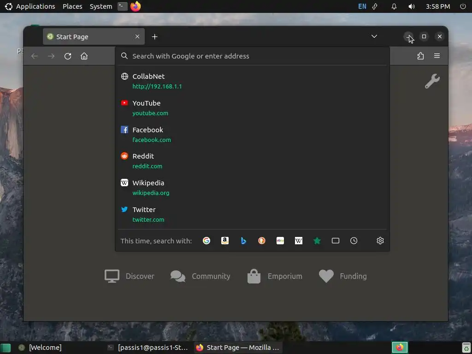Click the address search field

[252, 56]
